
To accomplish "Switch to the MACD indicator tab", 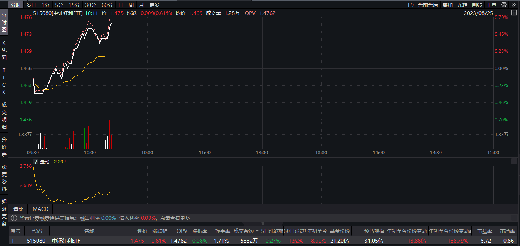I will [x=40, y=209].
